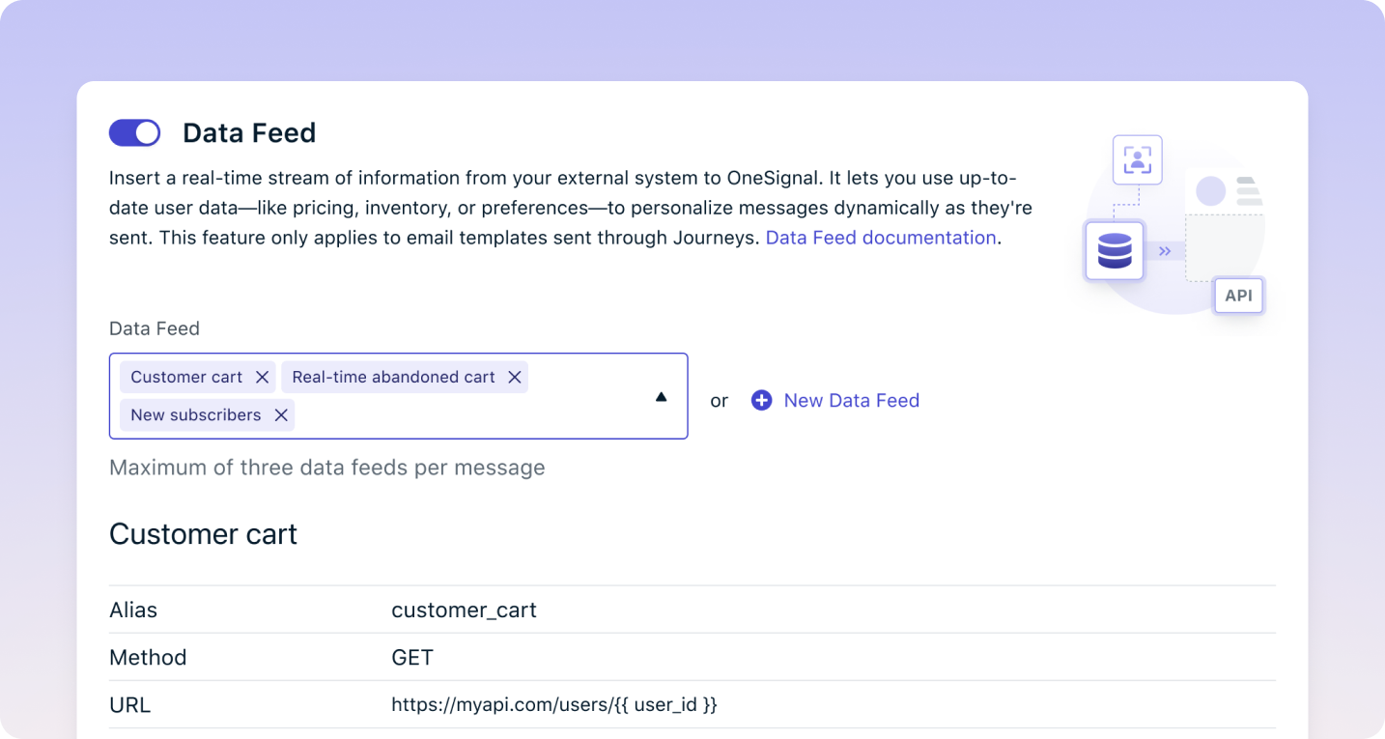Open the Data Feed documentation link
This screenshot has width=1385, height=739.
[880, 238]
